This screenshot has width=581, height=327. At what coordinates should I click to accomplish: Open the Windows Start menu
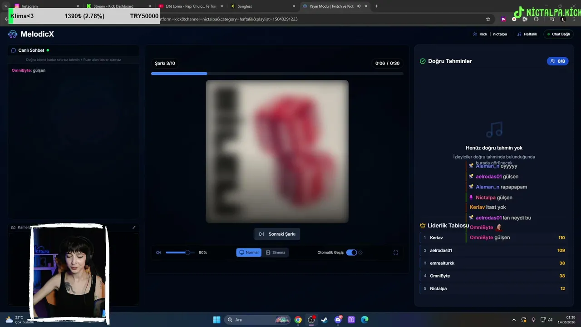pyautogui.click(x=217, y=320)
